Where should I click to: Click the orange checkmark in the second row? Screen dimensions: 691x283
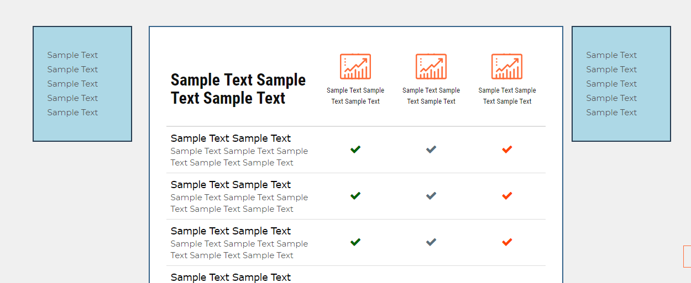tap(507, 196)
